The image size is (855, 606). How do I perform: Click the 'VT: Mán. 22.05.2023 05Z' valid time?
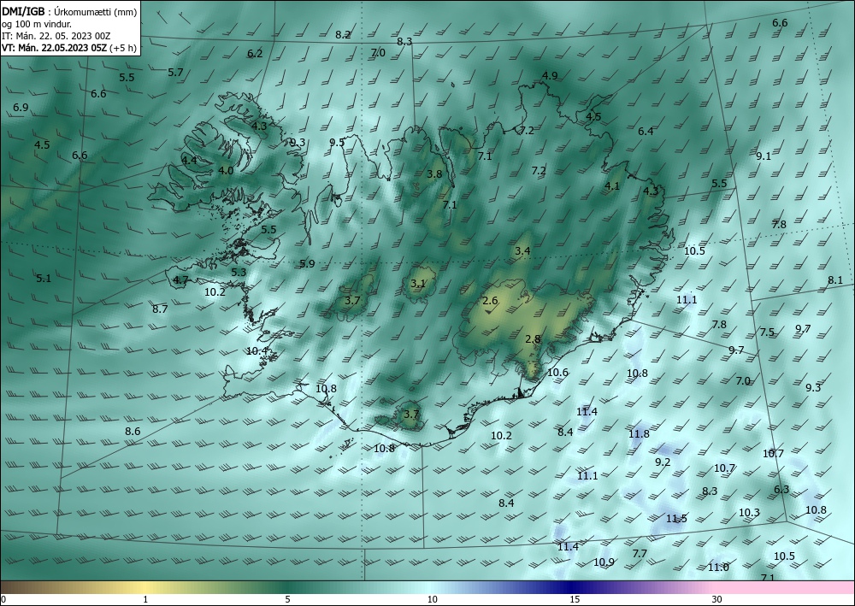[x=54, y=48]
